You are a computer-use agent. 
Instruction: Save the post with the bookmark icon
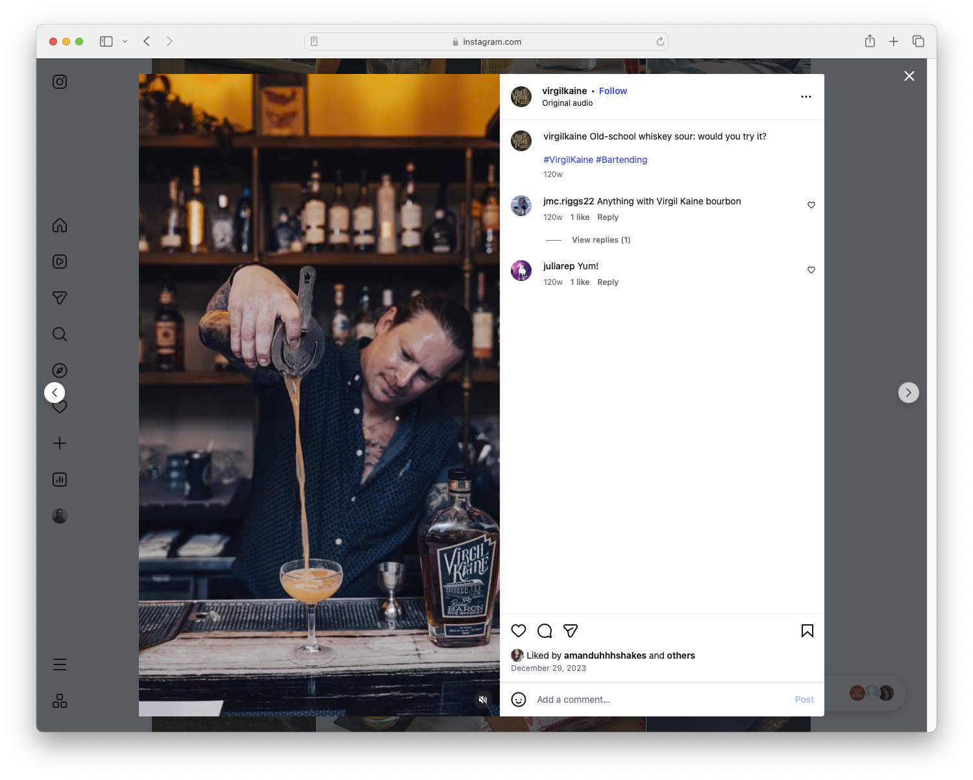click(x=807, y=631)
